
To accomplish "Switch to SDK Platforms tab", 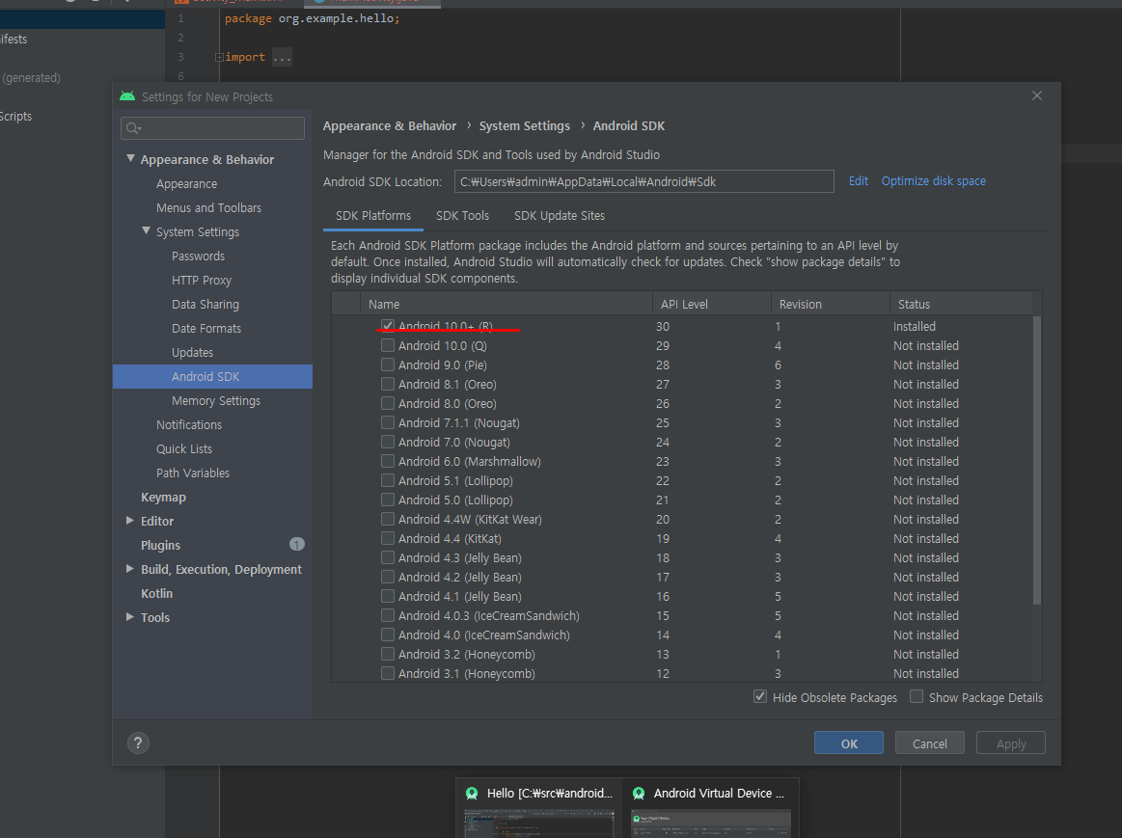I will pyautogui.click(x=373, y=216).
